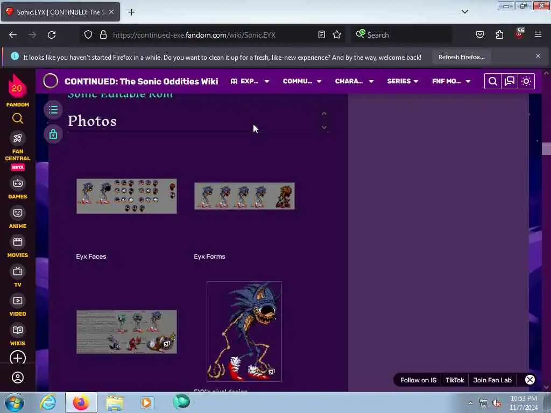Click the plus start-a-wiki icon
This screenshot has height=413, width=551.
pyautogui.click(x=18, y=358)
